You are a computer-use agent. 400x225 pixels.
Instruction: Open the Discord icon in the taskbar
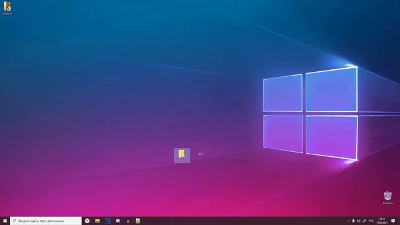118,221
